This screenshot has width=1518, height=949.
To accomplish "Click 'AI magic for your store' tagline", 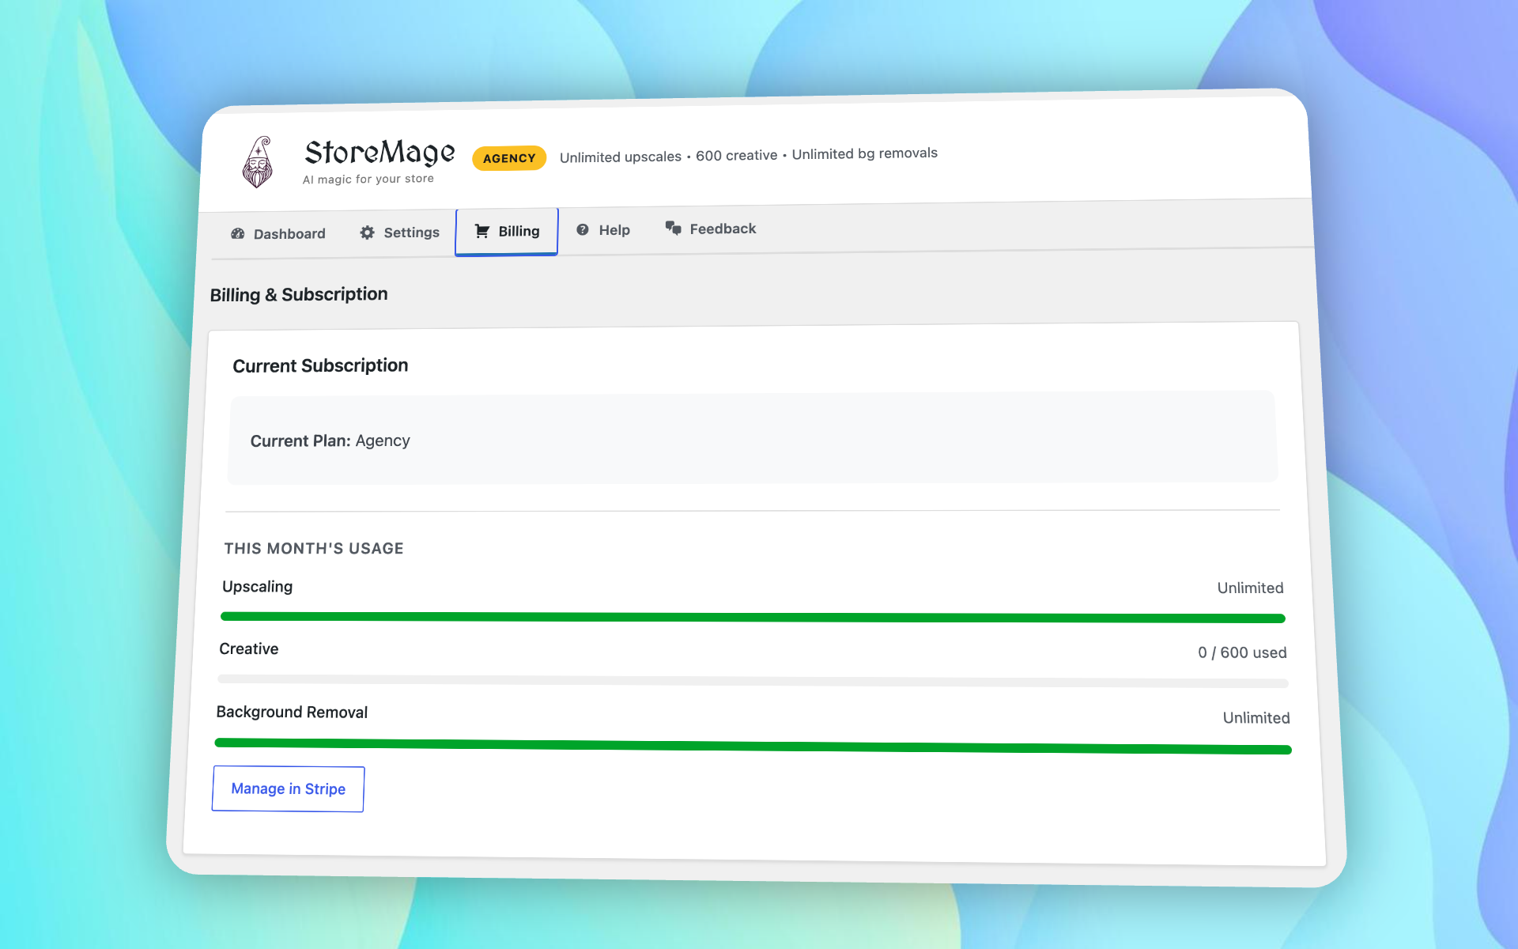I will pos(368,180).
